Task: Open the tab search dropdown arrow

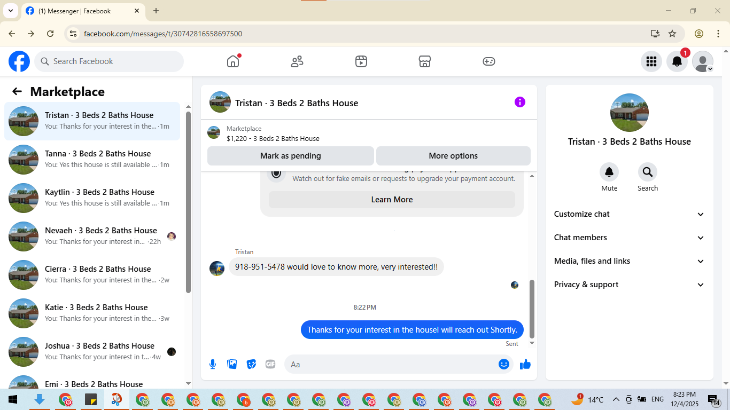Action: click(10, 11)
